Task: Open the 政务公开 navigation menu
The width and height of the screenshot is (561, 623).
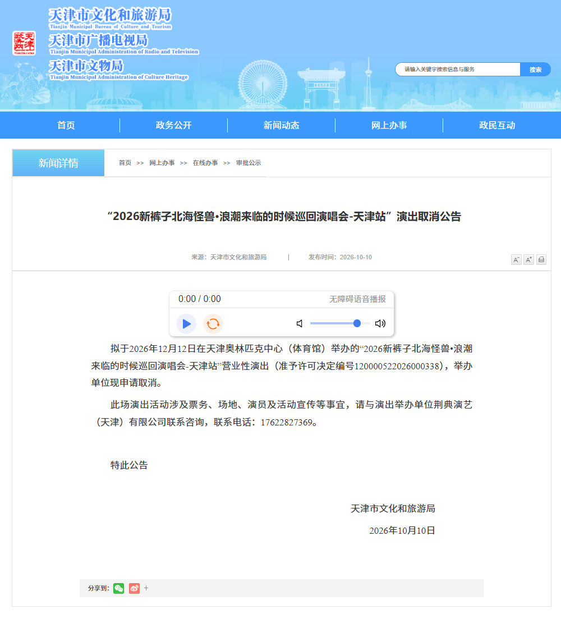Action: click(173, 126)
